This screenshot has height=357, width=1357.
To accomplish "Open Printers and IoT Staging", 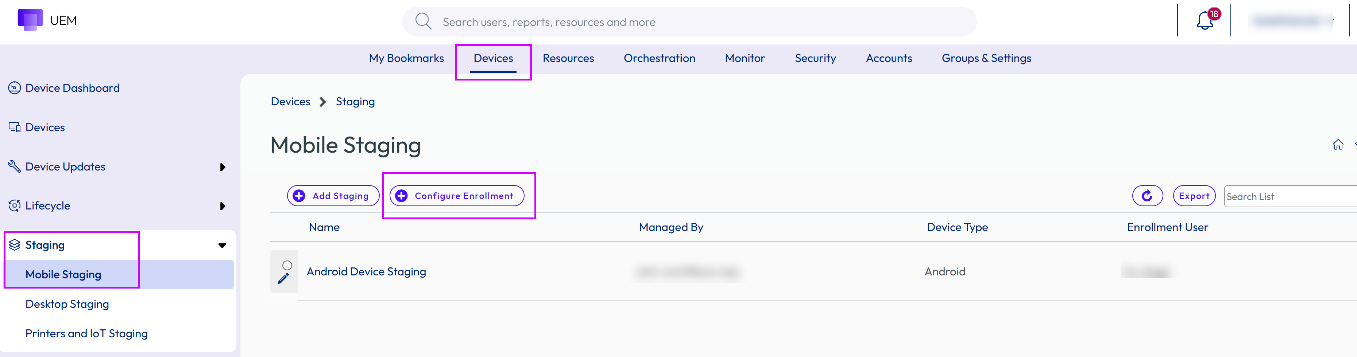I will [86, 333].
